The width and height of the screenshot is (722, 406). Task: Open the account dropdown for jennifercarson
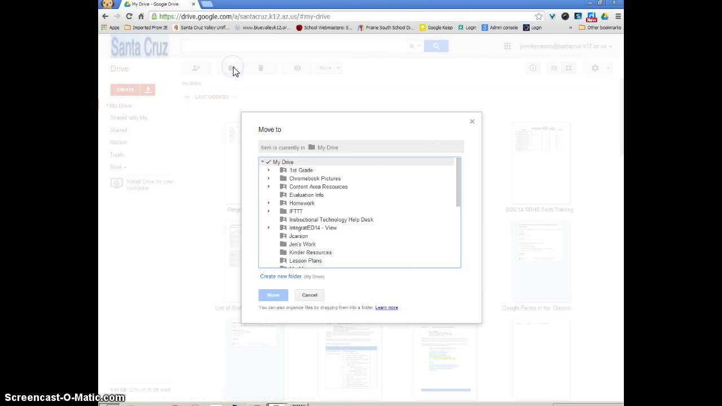pos(566,46)
